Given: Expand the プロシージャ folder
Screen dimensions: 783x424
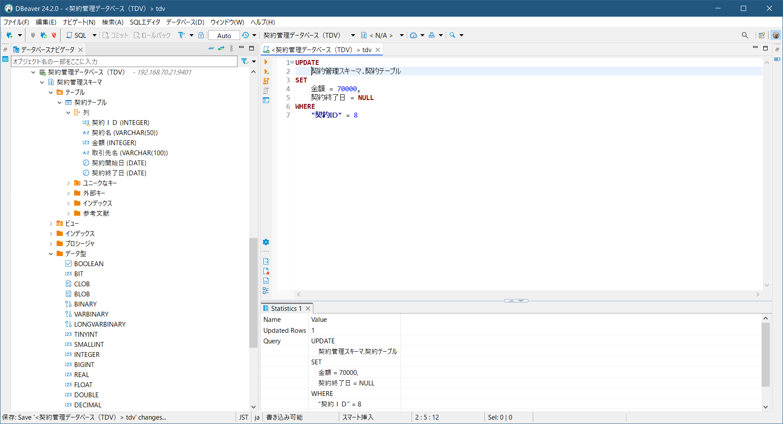Looking at the screenshot, I should pos(51,244).
